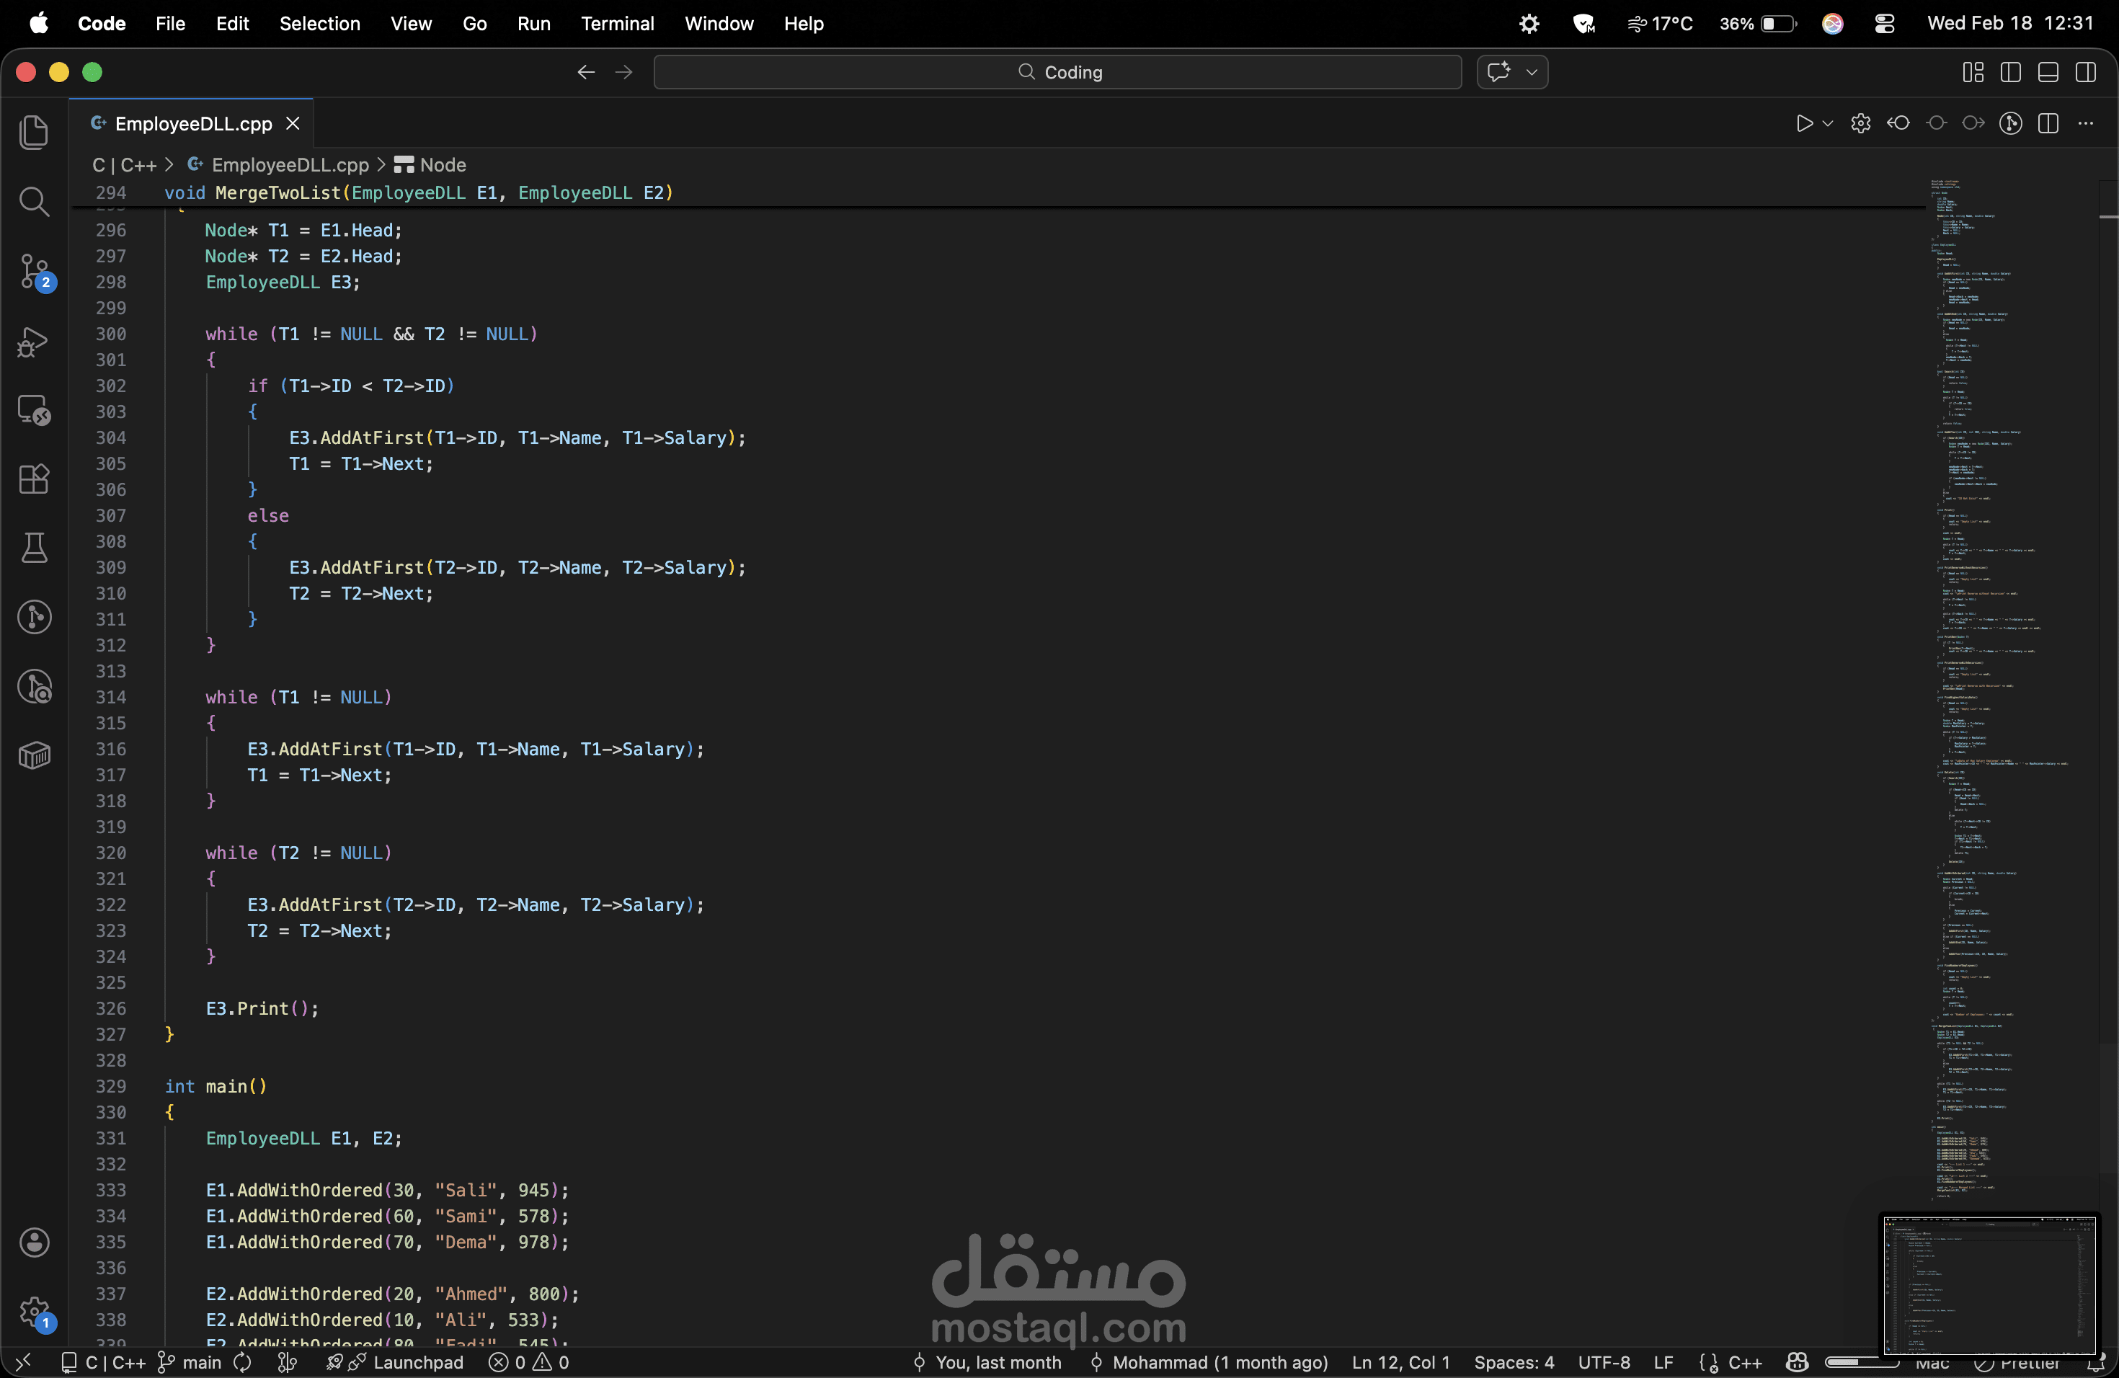Image resolution: width=2119 pixels, height=1378 pixels.
Task: Open the Search view icon
Action: pos(34,202)
